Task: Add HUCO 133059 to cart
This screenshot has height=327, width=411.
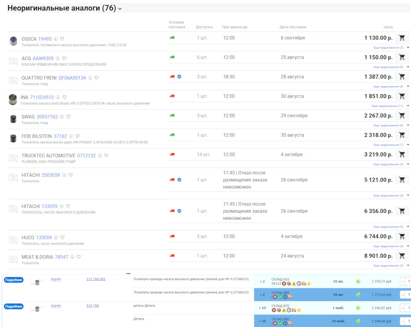Action: pyautogui.click(x=402, y=236)
